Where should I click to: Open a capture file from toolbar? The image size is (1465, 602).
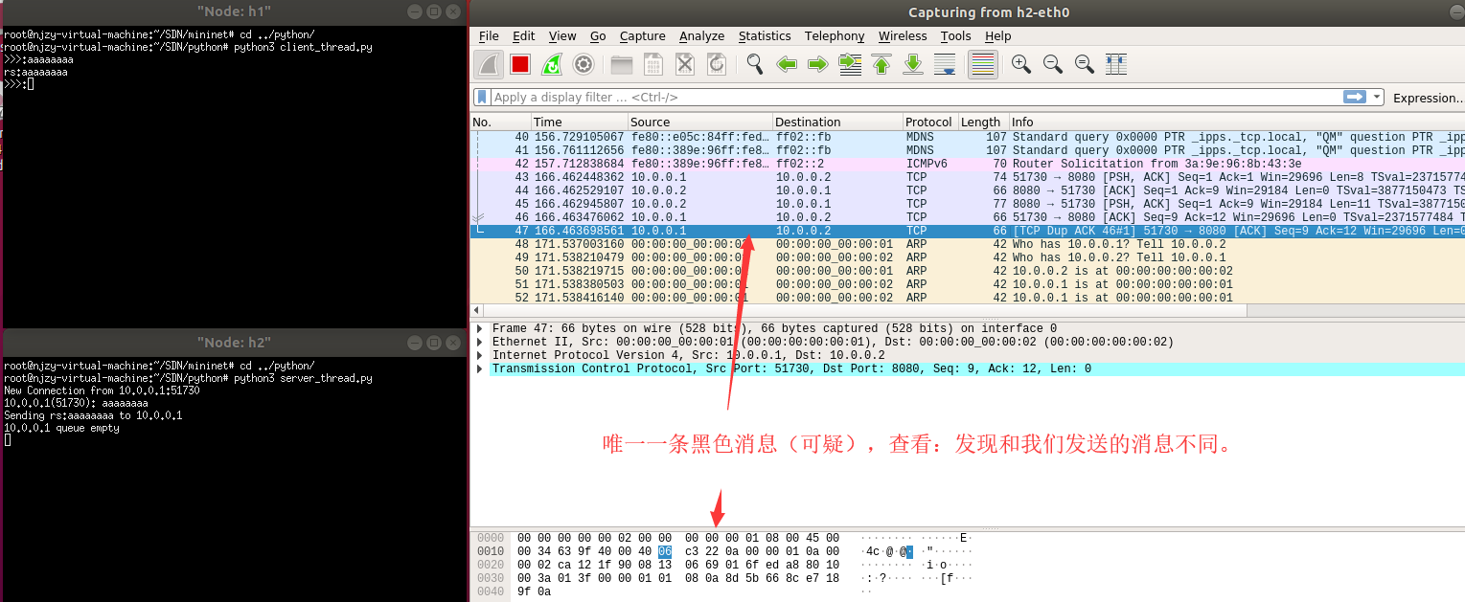(622, 64)
